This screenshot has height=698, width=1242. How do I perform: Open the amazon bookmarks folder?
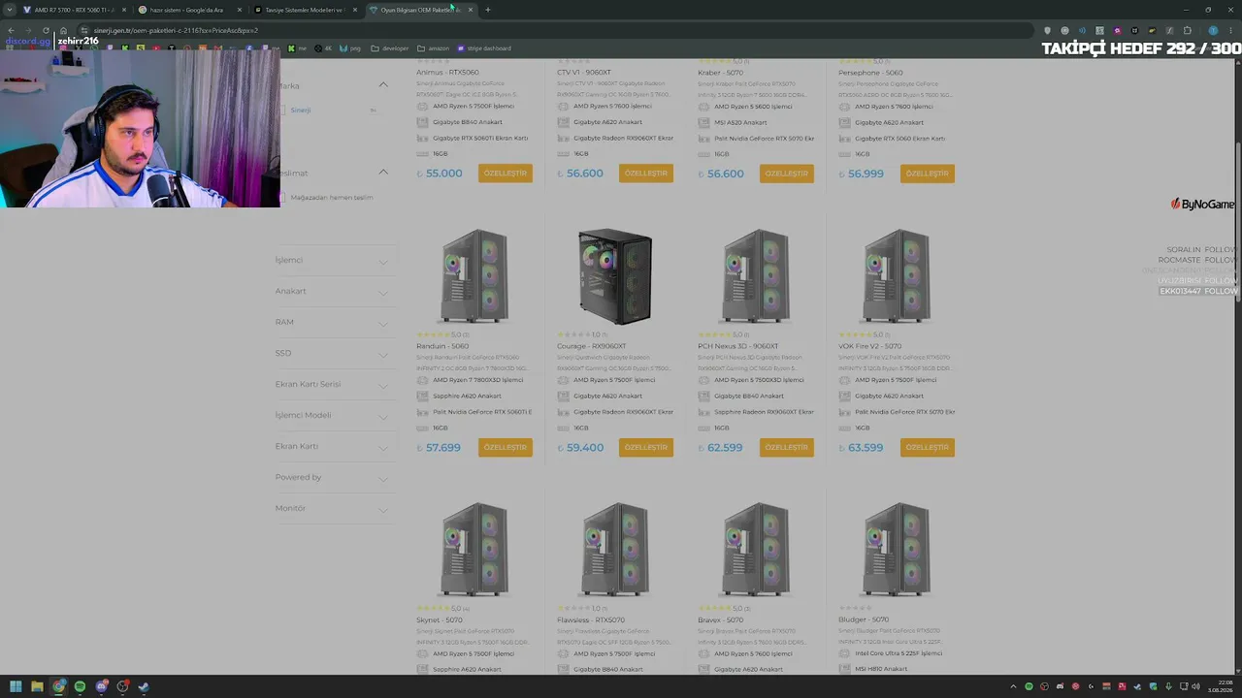pyautogui.click(x=433, y=48)
